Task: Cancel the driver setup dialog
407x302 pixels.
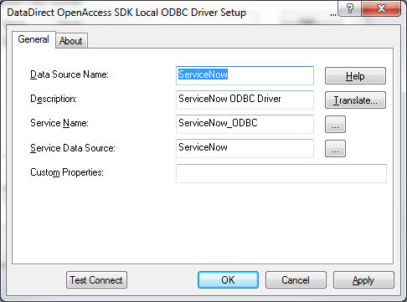Action: pyautogui.click(x=296, y=279)
